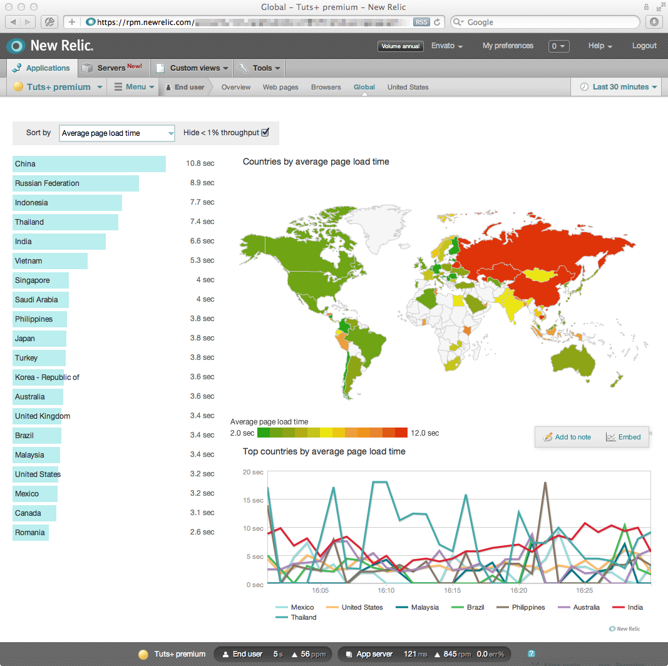Click the End user footer metric
The height and width of the screenshot is (666, 668).
[x=273, y=654]
